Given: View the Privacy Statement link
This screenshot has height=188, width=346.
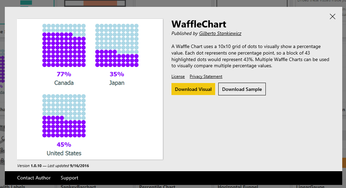Looking at the screenshot, I should (206, 77).
